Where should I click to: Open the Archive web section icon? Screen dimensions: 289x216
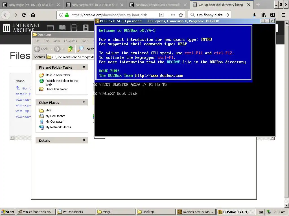pos(50,28)
